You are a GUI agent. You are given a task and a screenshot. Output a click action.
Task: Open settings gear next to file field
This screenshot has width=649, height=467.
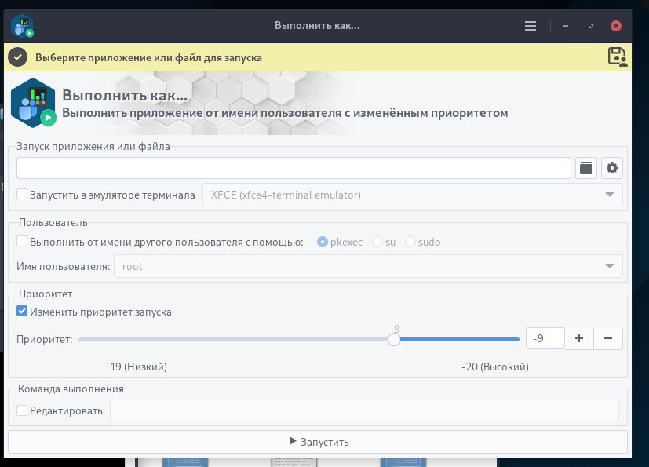tap(612, 168)
